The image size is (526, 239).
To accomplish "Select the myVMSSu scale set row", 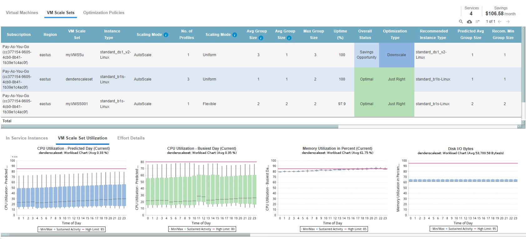I will click(75, 55).
